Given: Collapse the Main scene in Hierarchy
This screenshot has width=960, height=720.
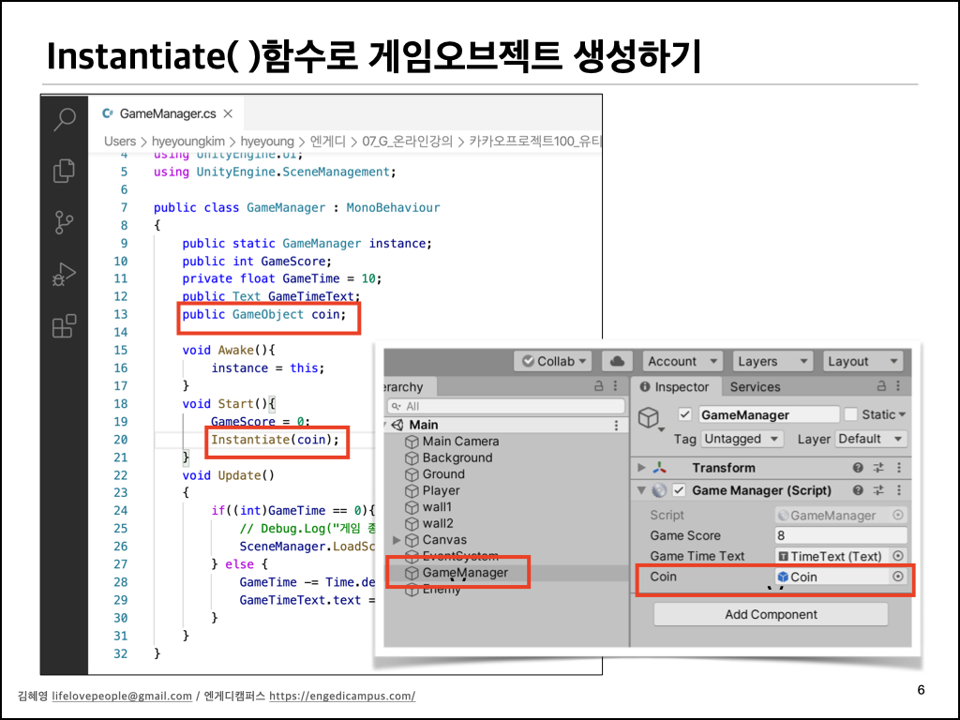Looking at the screenshot, I should tap(385, 425).
